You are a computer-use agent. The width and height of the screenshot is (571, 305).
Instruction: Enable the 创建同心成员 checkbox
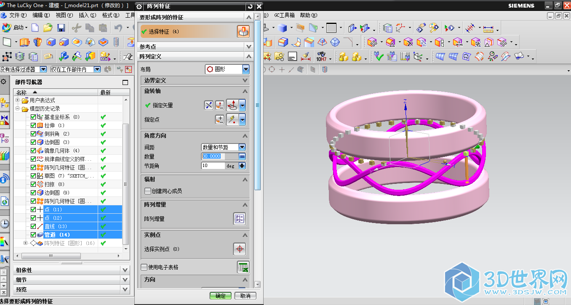coord(147,191)
